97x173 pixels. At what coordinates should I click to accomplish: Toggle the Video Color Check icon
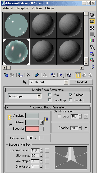pyautogui.click(x=92, y=41)
